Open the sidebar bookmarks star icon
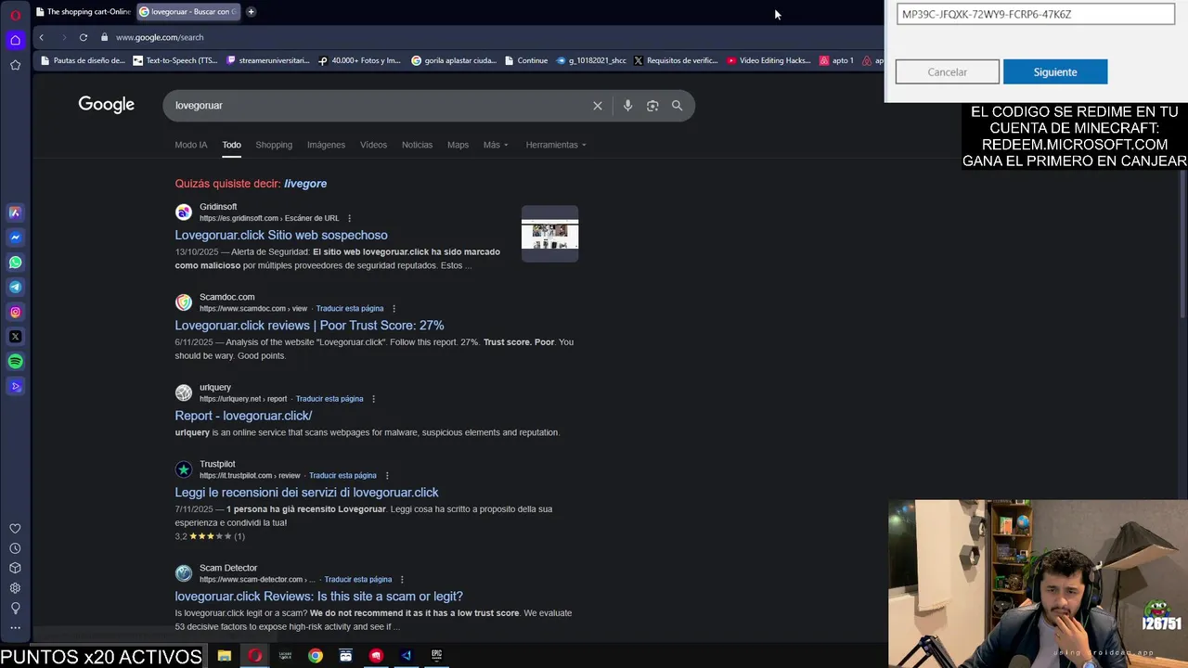Viewport: 1188px width, 668px height. pyautogui.click(x=15, y=65)
